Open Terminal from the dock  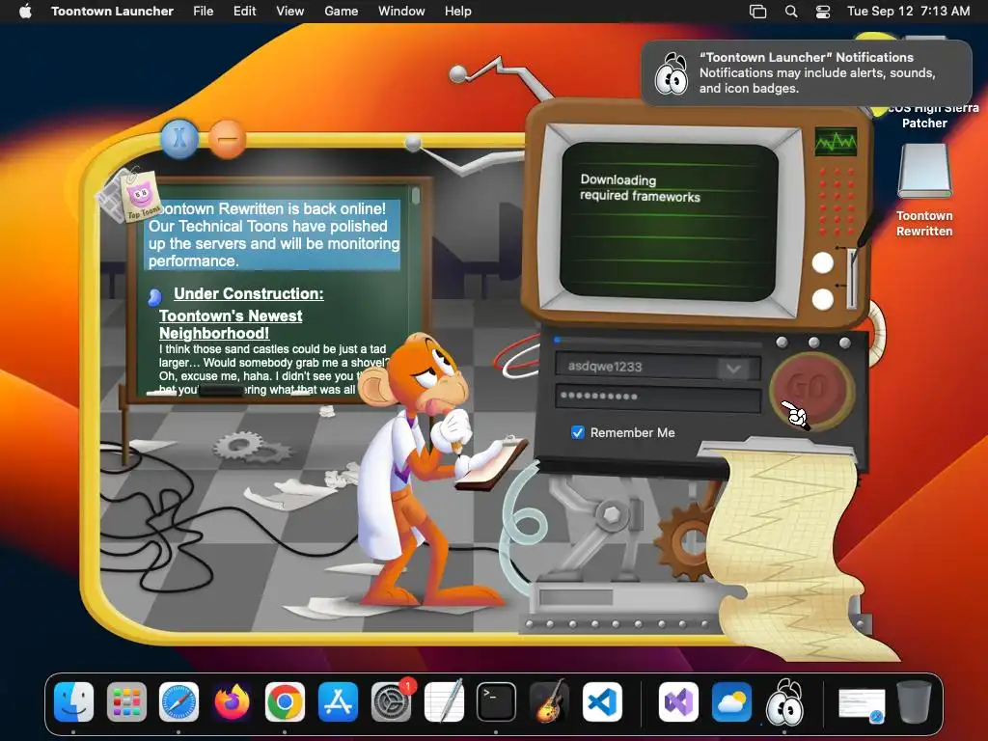[496, 701]
